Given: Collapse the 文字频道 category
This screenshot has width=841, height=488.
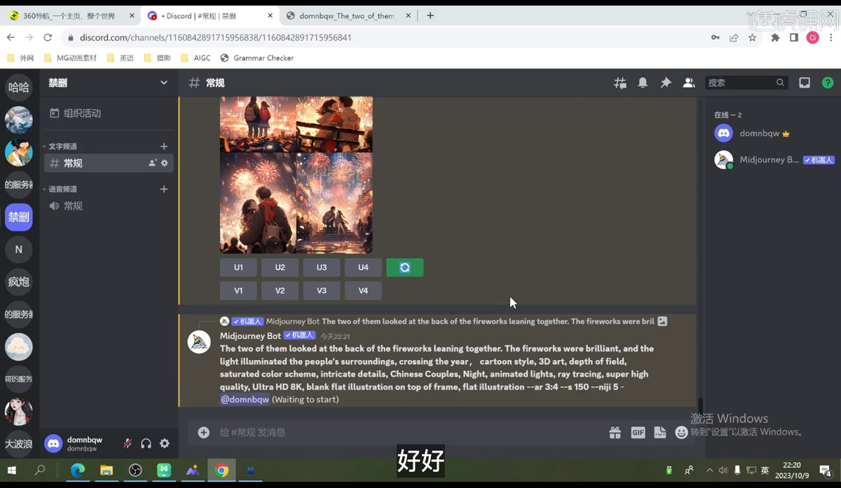Looking at the screenshot, I should (61, 146).
